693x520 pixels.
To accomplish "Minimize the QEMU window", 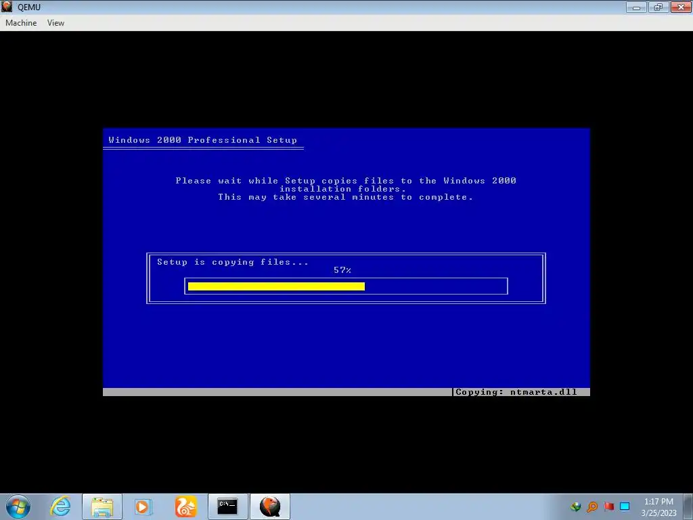I will pyautogui.click(x=636, y=7).
